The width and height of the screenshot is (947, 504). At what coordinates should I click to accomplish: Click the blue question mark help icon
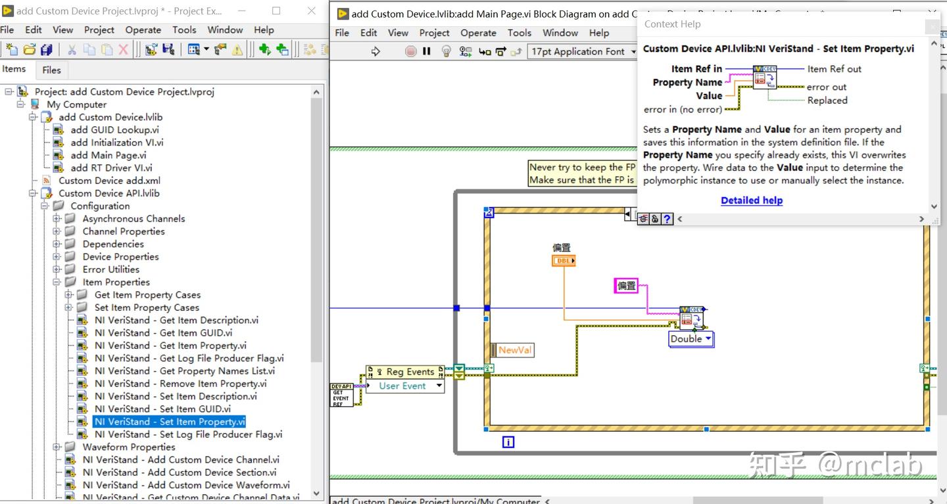667,219
